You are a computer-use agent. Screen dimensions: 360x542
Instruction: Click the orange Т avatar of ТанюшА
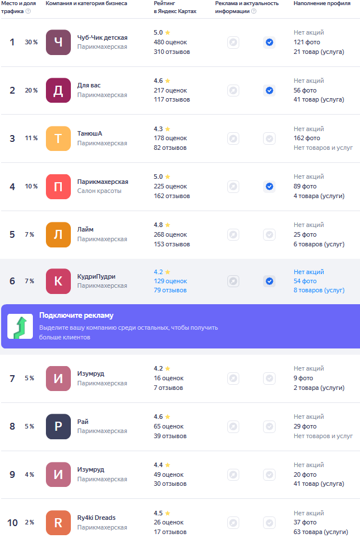pyautogui.click(x=58, y=138)
